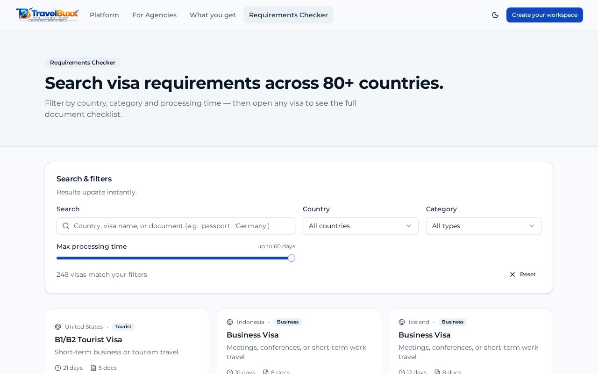Click the max processing time slider handle
The width and height of the screenshot is (598, 374).
(292, 258)
